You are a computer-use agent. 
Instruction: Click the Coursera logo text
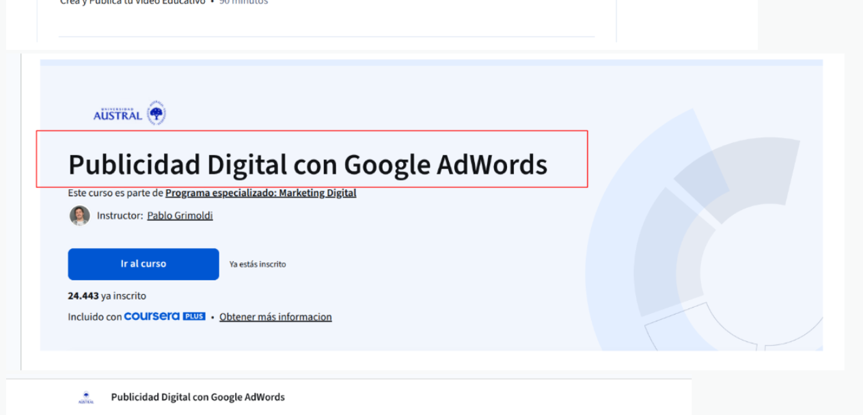[152, 317]
